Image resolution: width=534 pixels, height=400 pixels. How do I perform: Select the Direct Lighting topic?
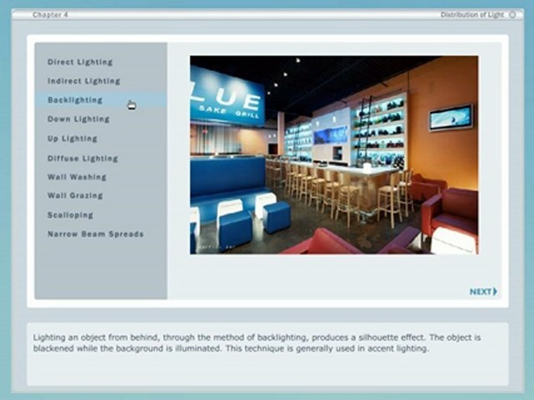80,62
